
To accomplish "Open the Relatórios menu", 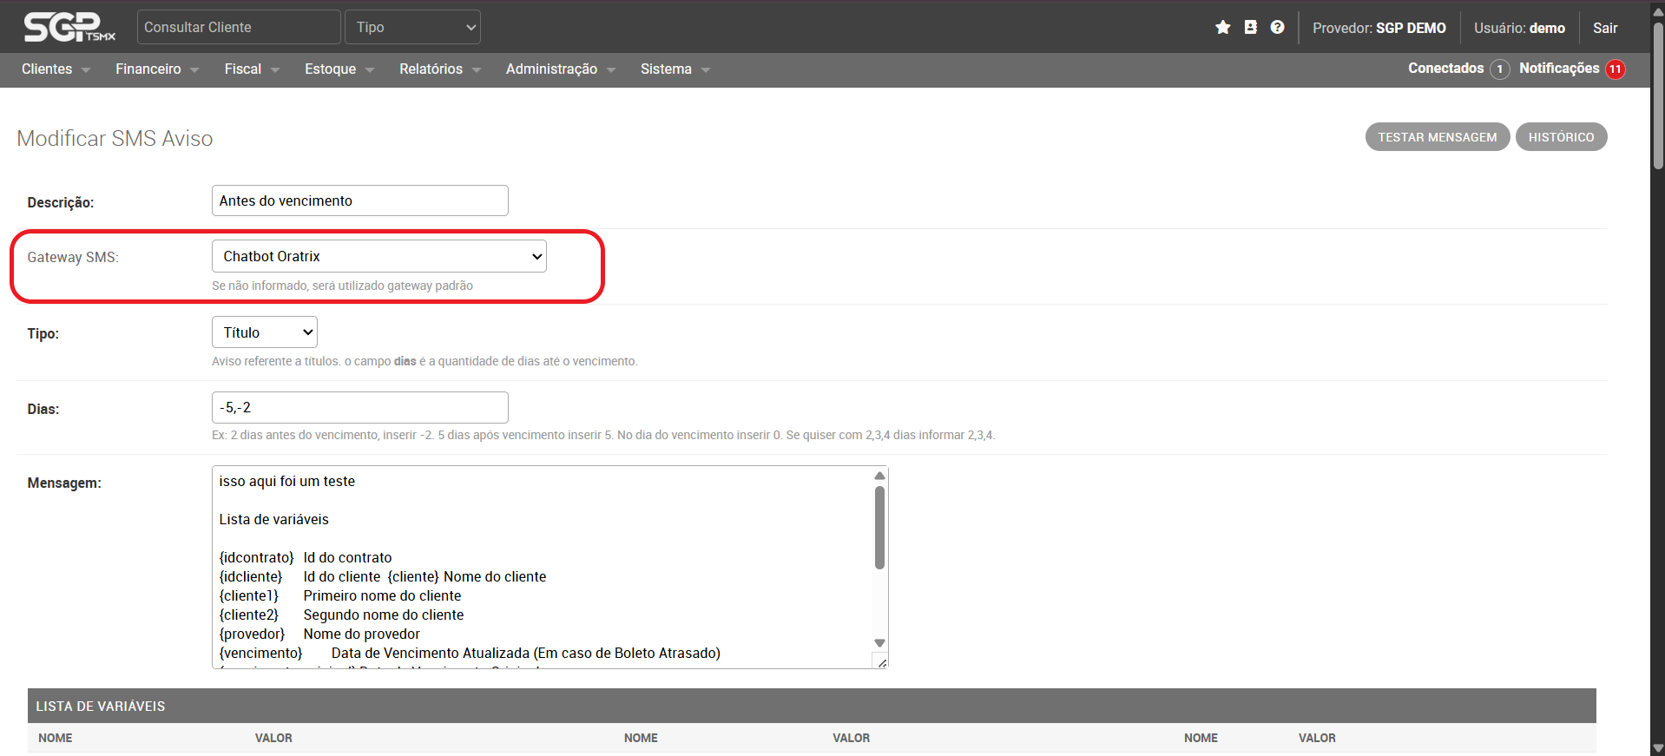I will coord(439,69).
